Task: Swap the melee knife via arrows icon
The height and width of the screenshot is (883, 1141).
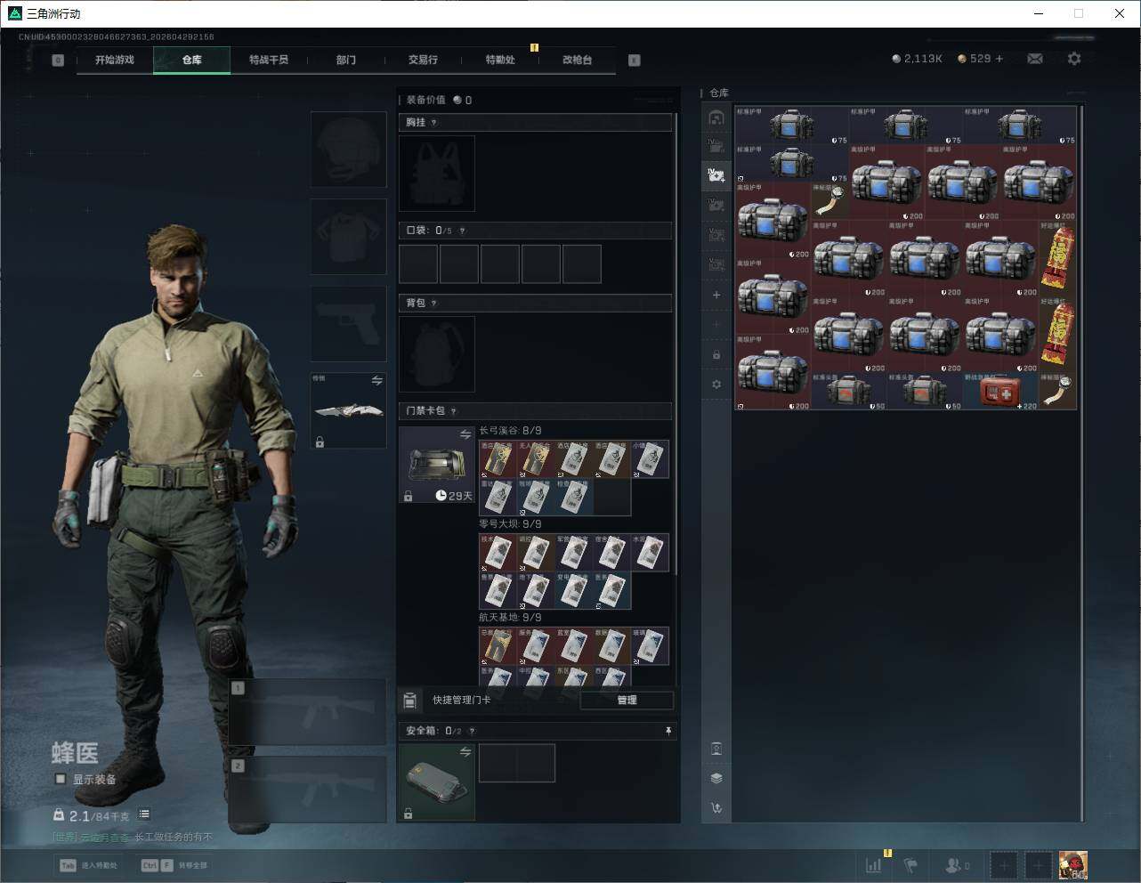Action: point(376,381)
